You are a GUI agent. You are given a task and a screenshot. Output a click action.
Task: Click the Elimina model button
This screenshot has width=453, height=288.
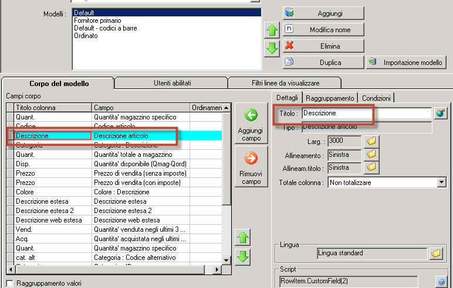(x=323, y=46)
